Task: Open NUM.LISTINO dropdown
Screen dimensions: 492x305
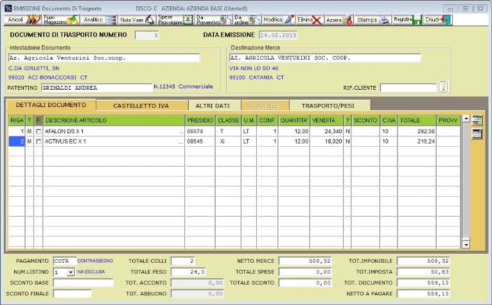Action: click(x=71, y=272)
